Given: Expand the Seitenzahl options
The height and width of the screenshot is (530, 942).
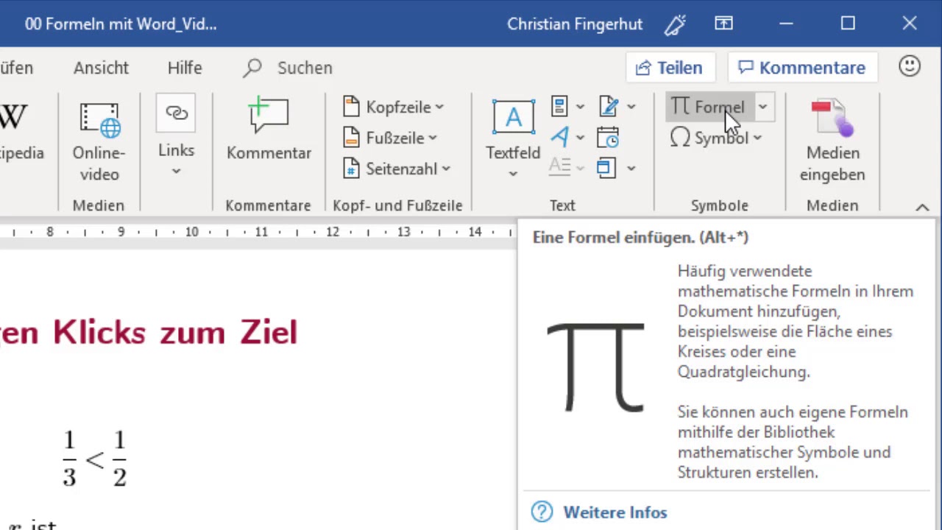Looking at the screenshot, I should (x=397, y=169).
